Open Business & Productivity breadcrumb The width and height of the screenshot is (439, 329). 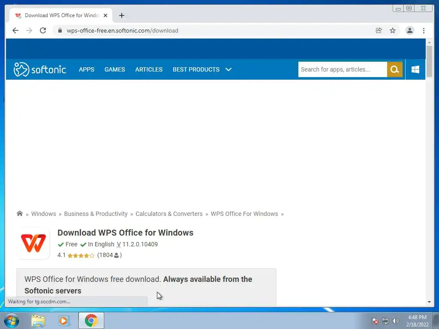pos(96,214)
